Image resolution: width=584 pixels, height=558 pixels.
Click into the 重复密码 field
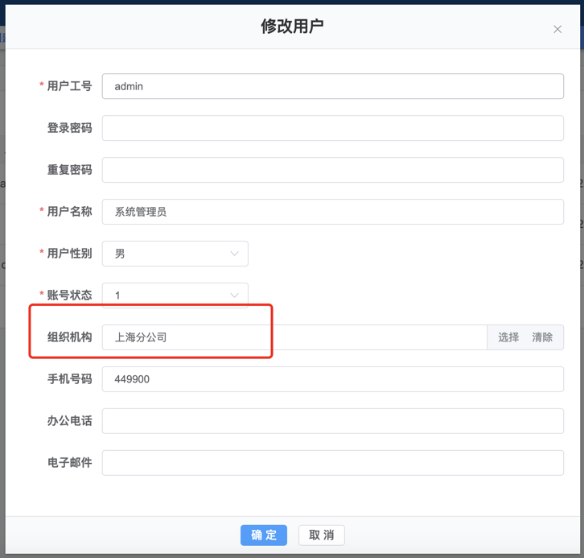tap(332, 170)
